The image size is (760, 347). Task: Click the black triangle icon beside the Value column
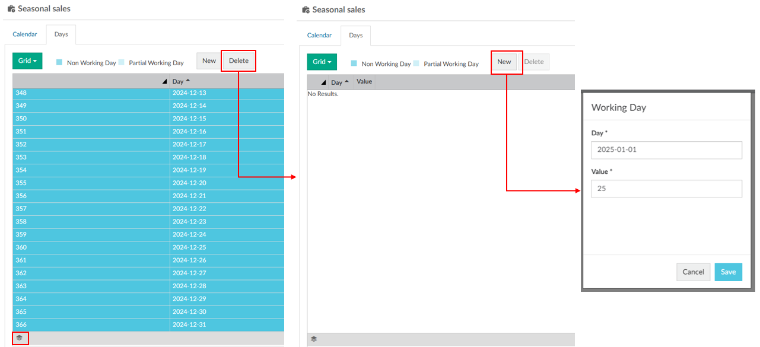pyautogui.click(x=323, y=82)
